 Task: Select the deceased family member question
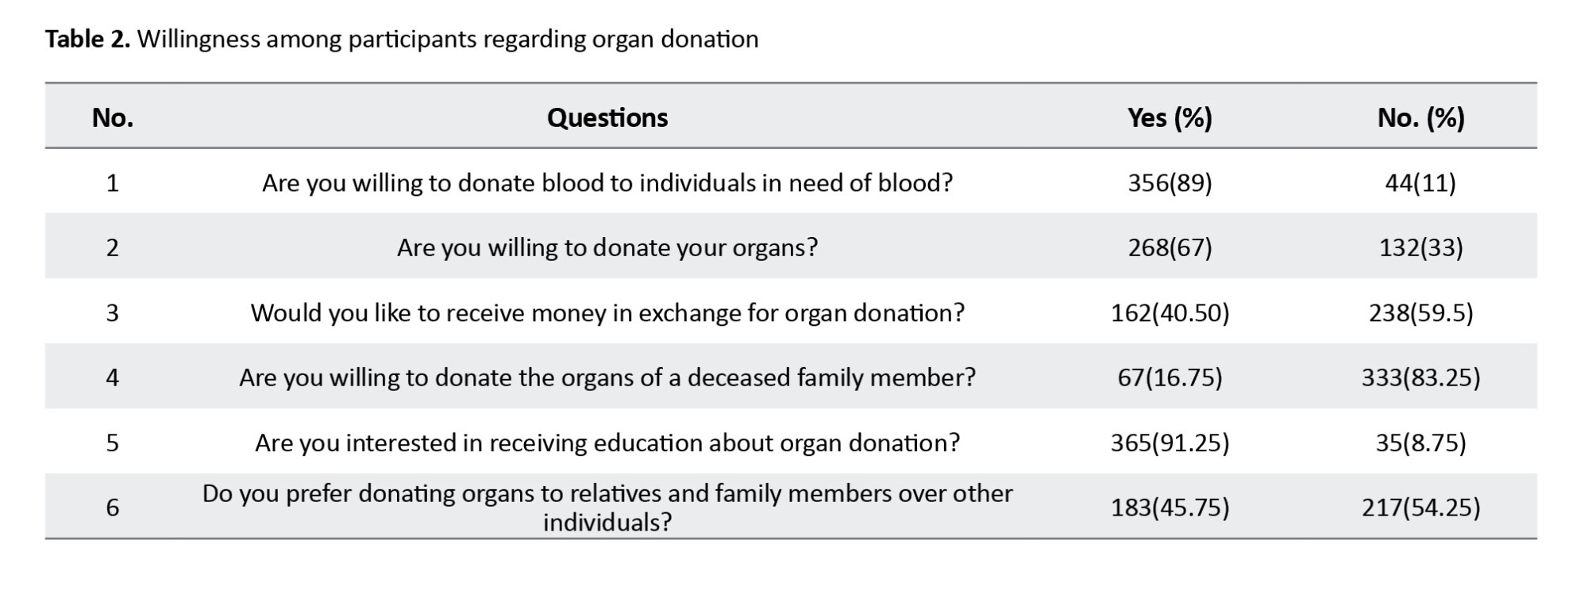point(607,377)
